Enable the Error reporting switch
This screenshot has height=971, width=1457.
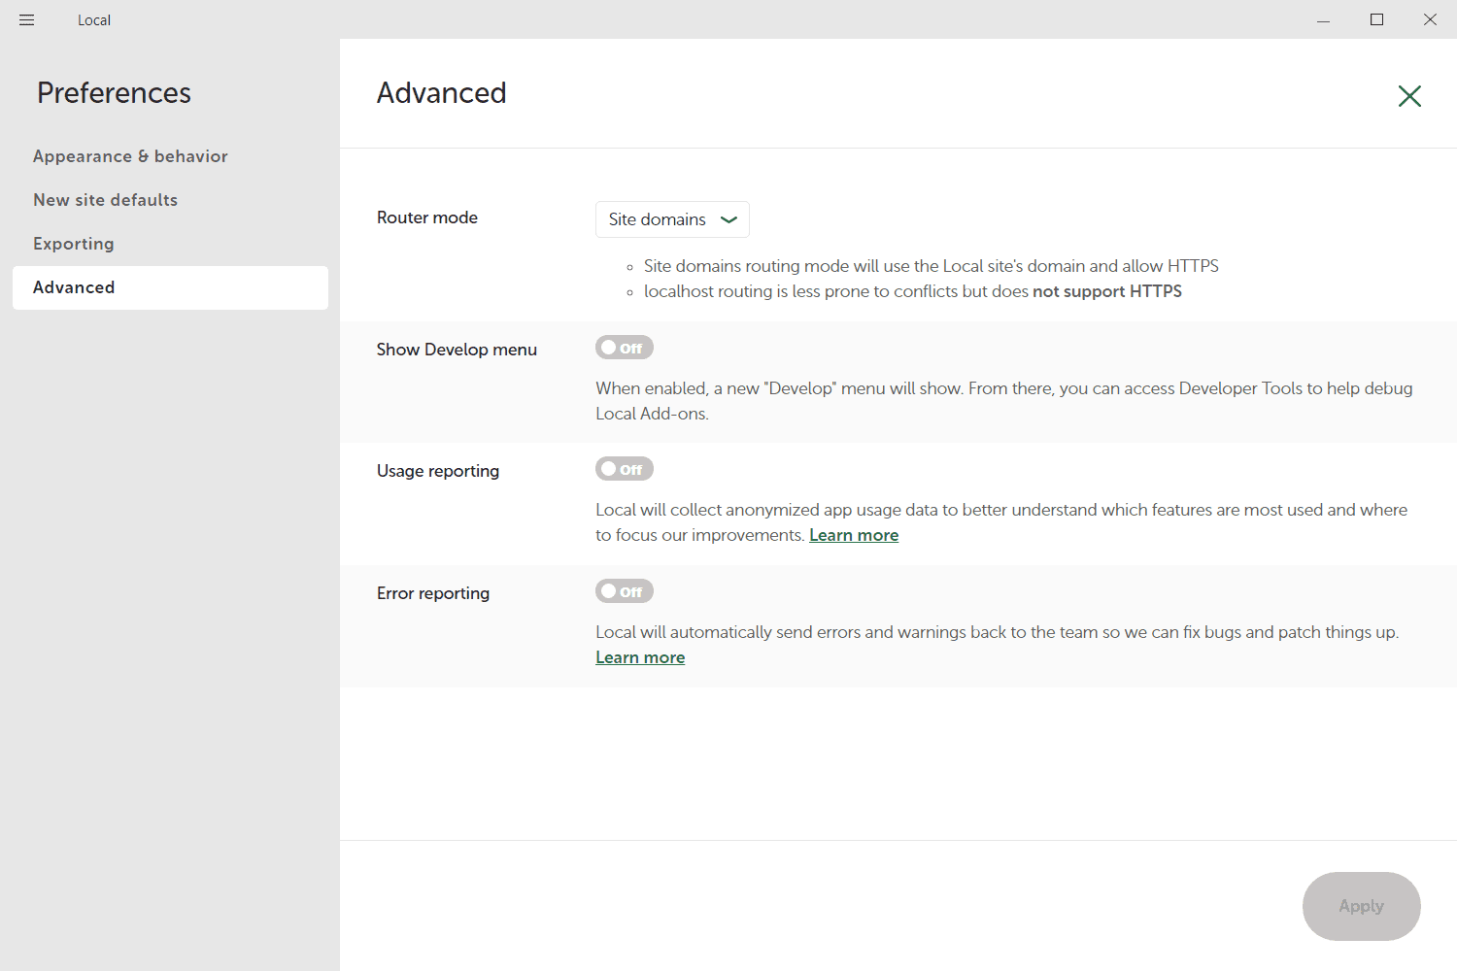(x=624, y=591)
